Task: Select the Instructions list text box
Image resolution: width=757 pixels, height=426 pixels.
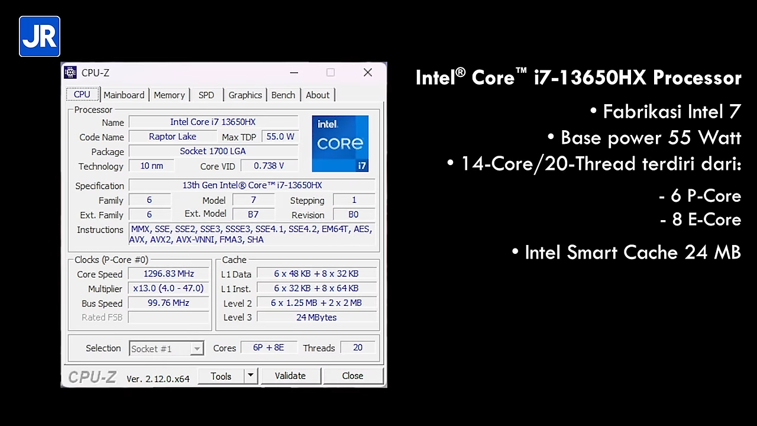Action: [x=251, y=234]
